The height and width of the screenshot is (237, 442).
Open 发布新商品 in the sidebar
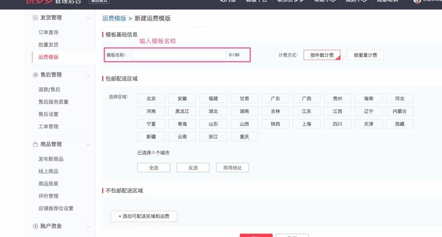[x=51, y=159]
